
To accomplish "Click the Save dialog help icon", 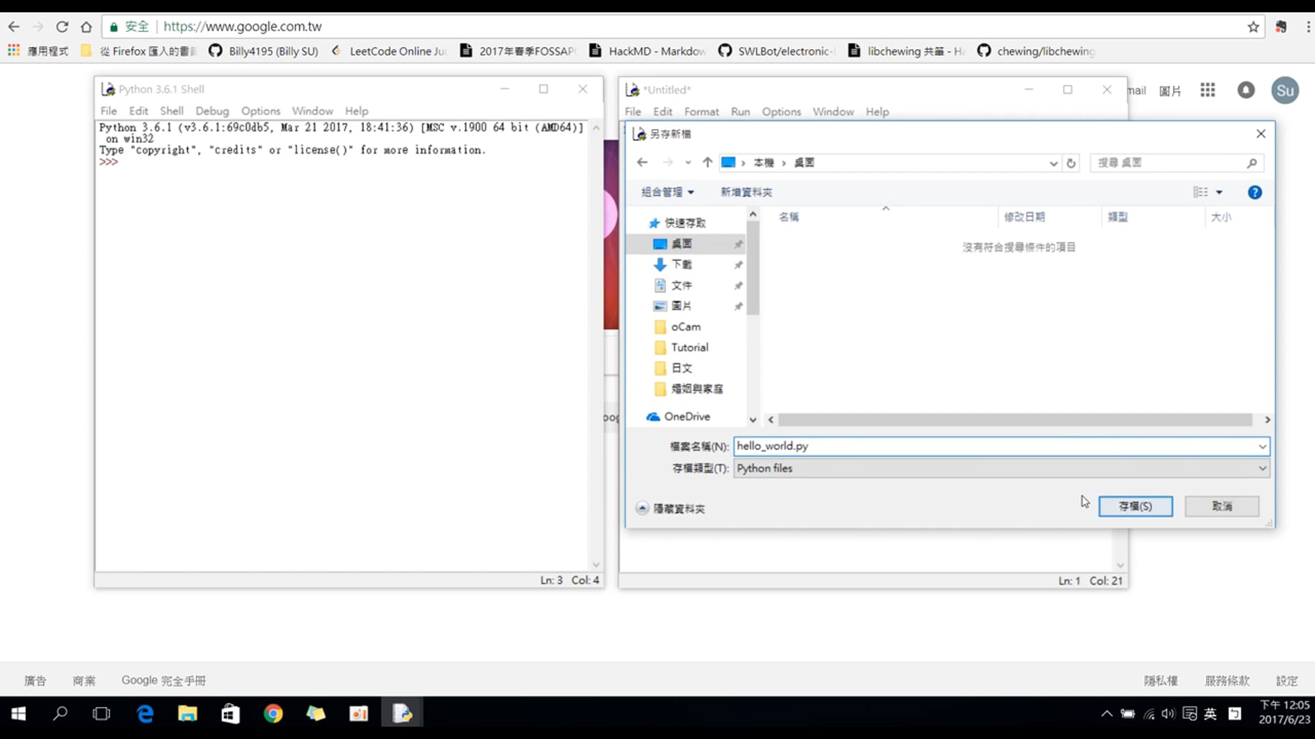I will [1254, 192].
